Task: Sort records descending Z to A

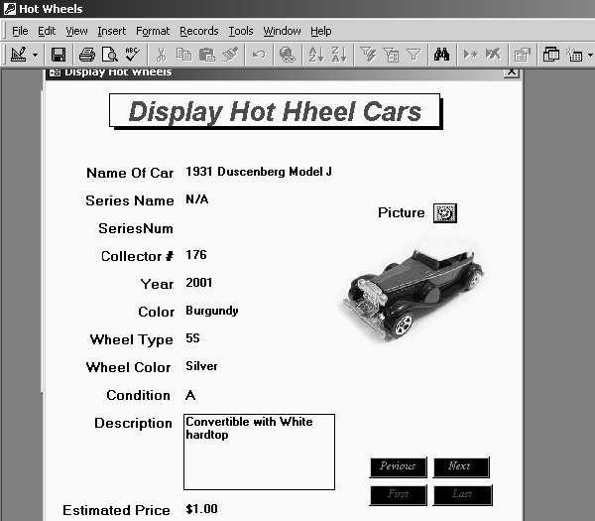Action: coord(339,55)
